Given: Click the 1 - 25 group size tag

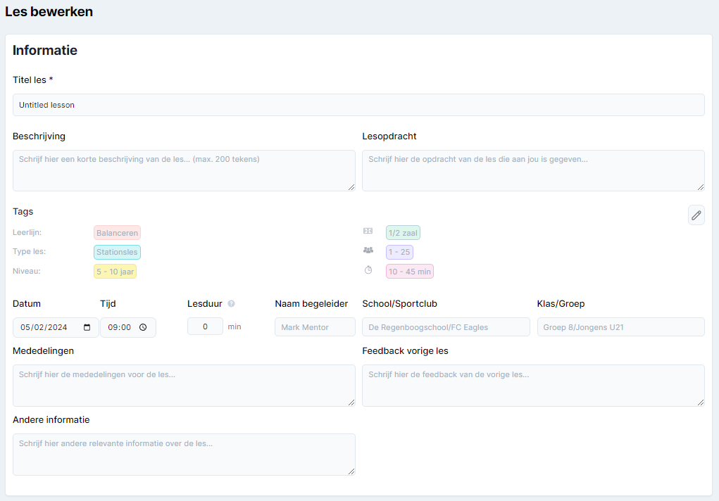Looking at the screenshot, I should coord(399,252).
